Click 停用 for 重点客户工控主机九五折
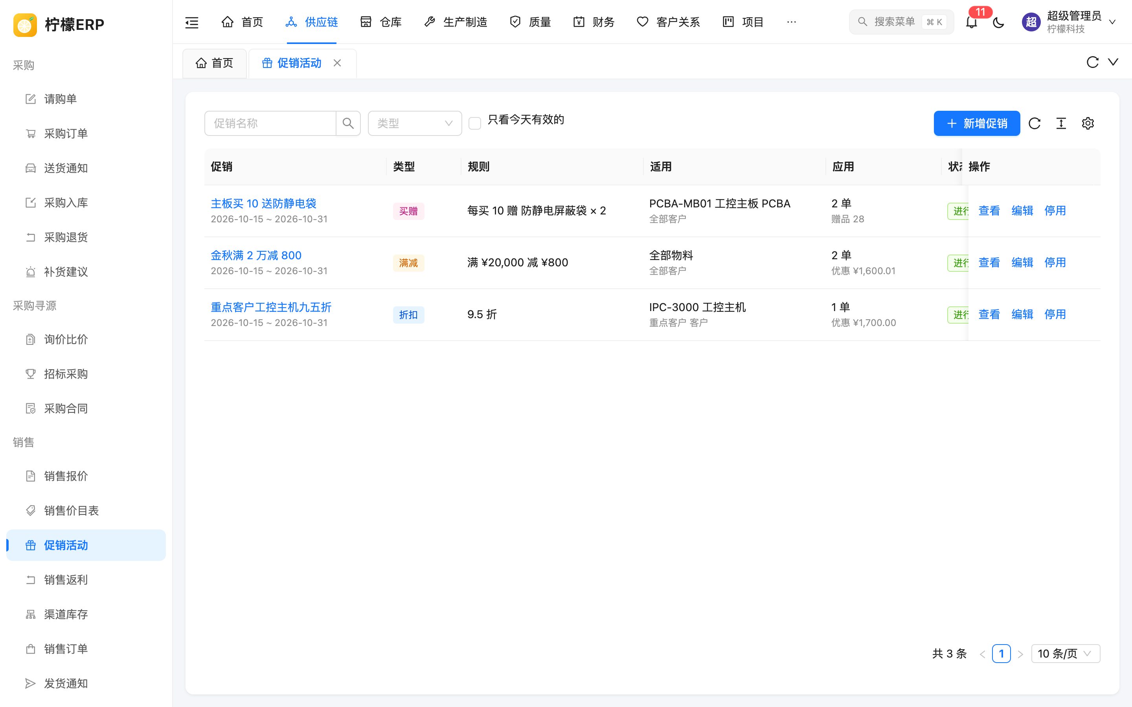This screenshot has width=1132, height=707. [x=1055, y=314]
